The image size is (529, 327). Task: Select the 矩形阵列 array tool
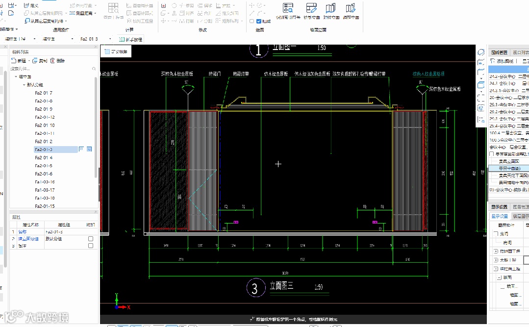coord(227,21)
